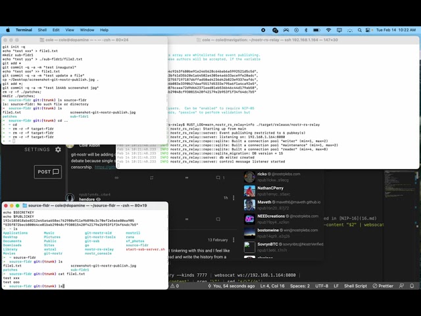Screen dimensions: 421x316
Task: Click 'ls: source-fldr: No such file' error line
Action: click(45, 104)
